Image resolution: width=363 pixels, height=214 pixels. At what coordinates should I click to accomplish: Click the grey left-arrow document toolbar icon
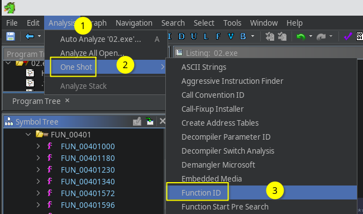270,36
